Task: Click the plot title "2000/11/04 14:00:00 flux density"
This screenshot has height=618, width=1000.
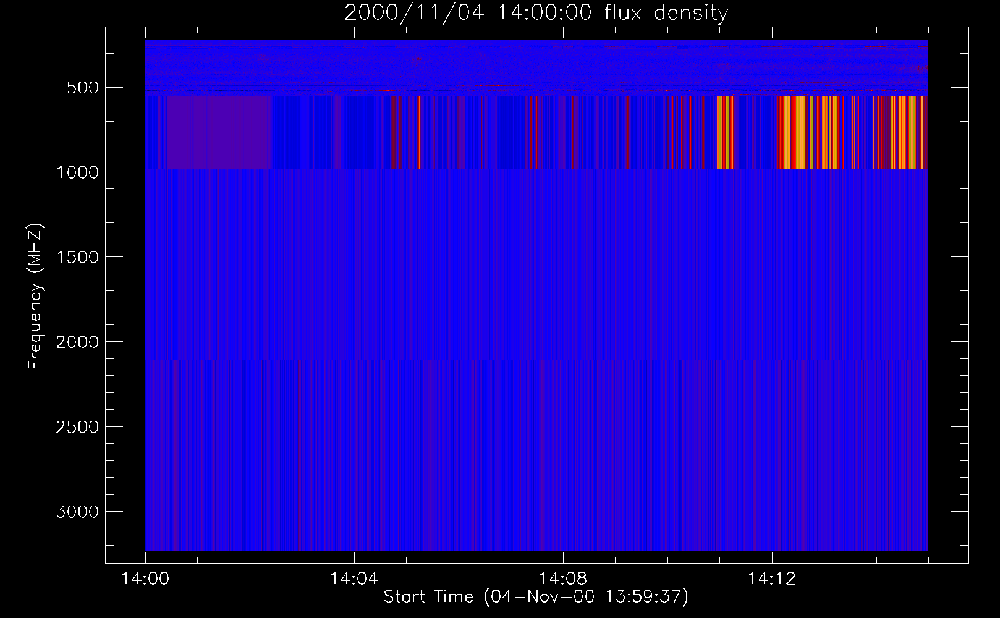Action: tap(536, 13)
